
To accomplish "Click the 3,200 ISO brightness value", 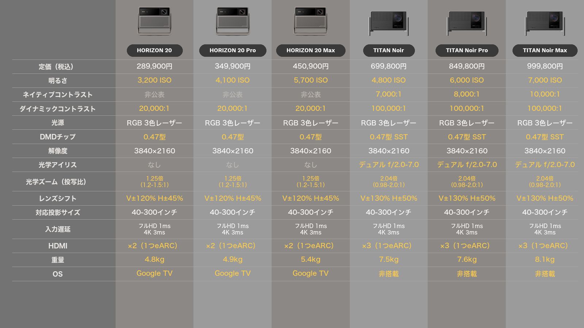I will (x=154, y=80).
